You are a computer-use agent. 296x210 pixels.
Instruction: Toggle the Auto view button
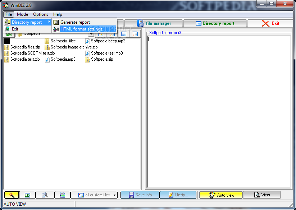pyautogui.click(x=221, y=195)
